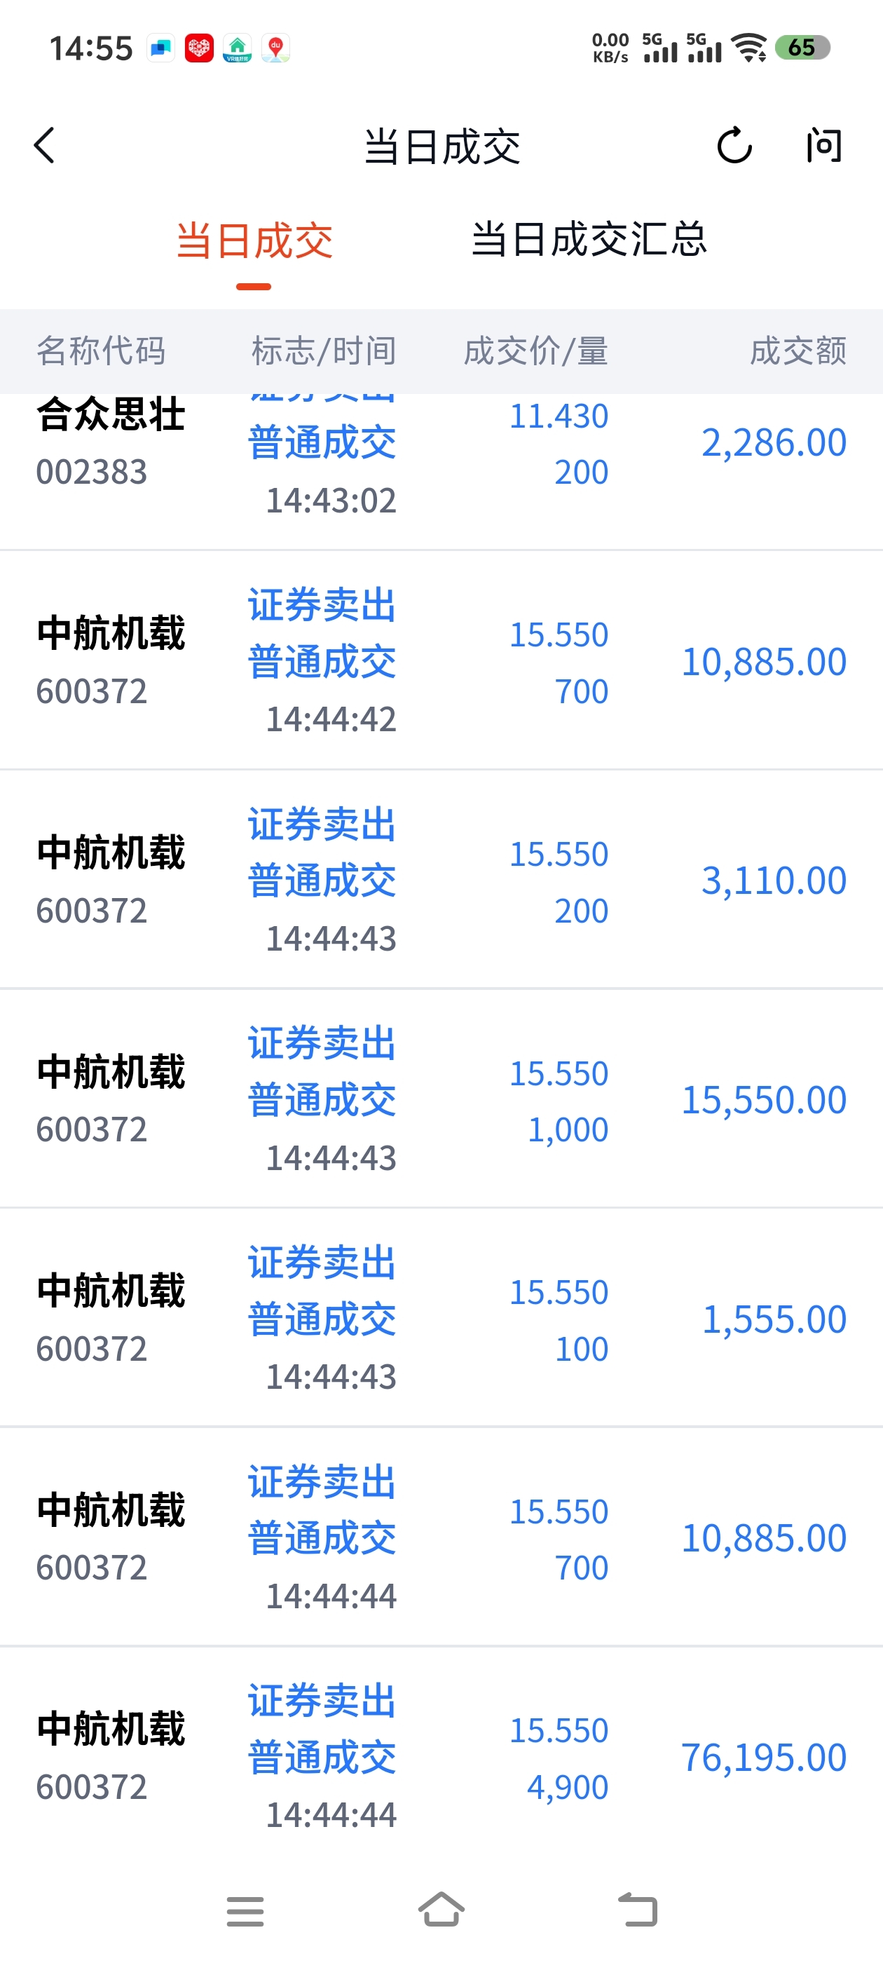Image resolution: width=883 pixels, height=1963 pixels.
Task: Tap the map pin notification icon
Action: click(275, 48)
